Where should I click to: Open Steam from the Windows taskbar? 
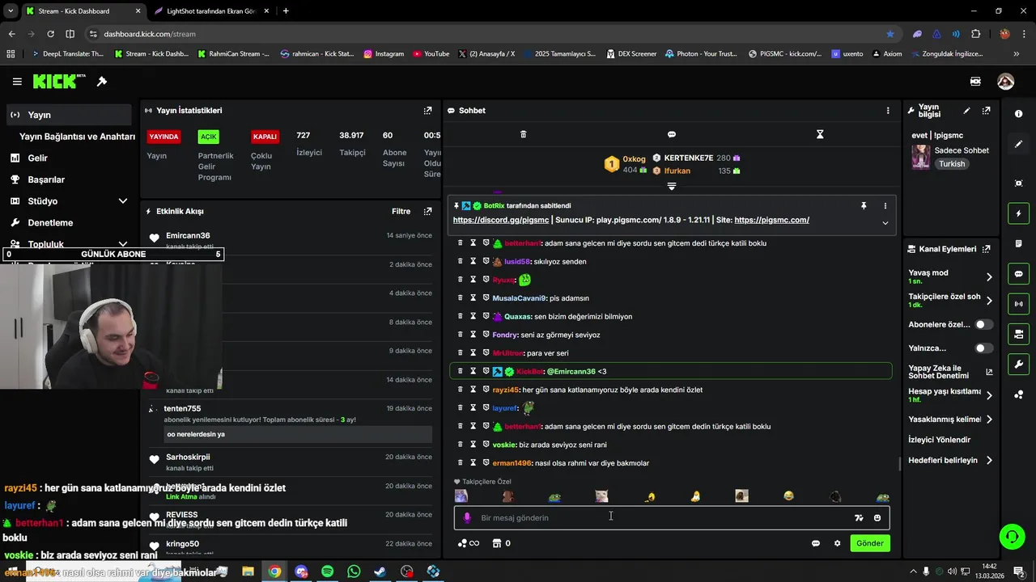tap(380, 571)
